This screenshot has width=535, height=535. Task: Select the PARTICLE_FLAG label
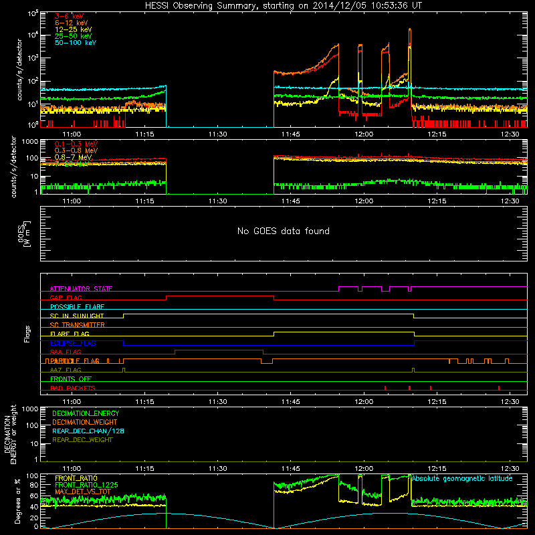[x=75, y=361]
